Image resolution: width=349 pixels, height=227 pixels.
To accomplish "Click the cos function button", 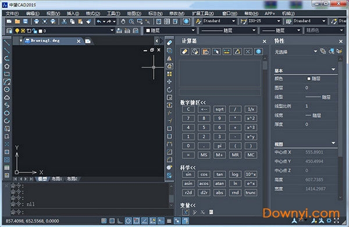I will point(204,174).
